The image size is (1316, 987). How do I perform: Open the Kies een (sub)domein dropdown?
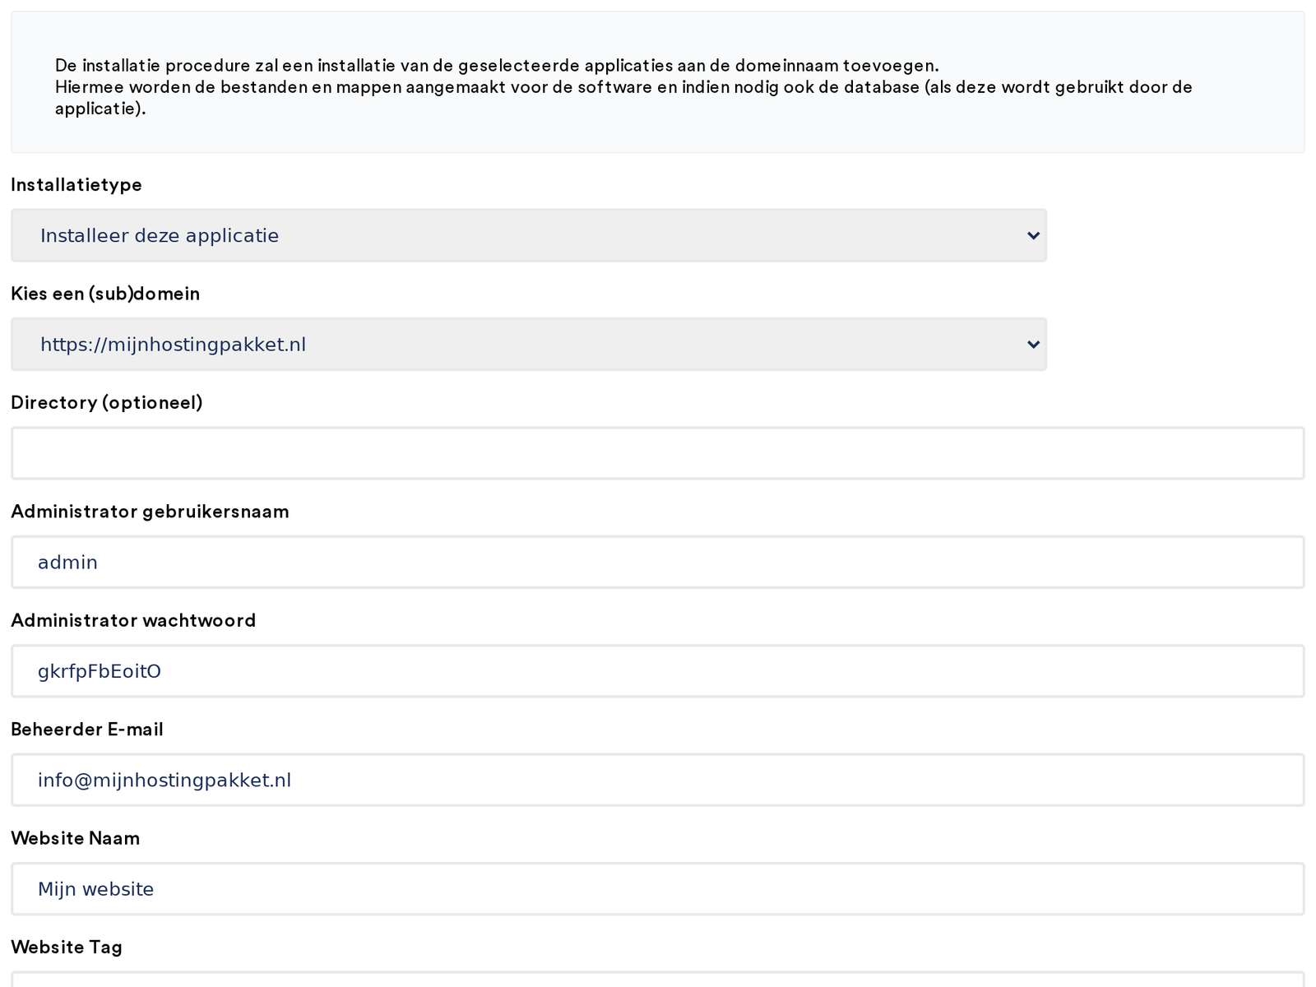pyautogui.click(x=529, y=344)
